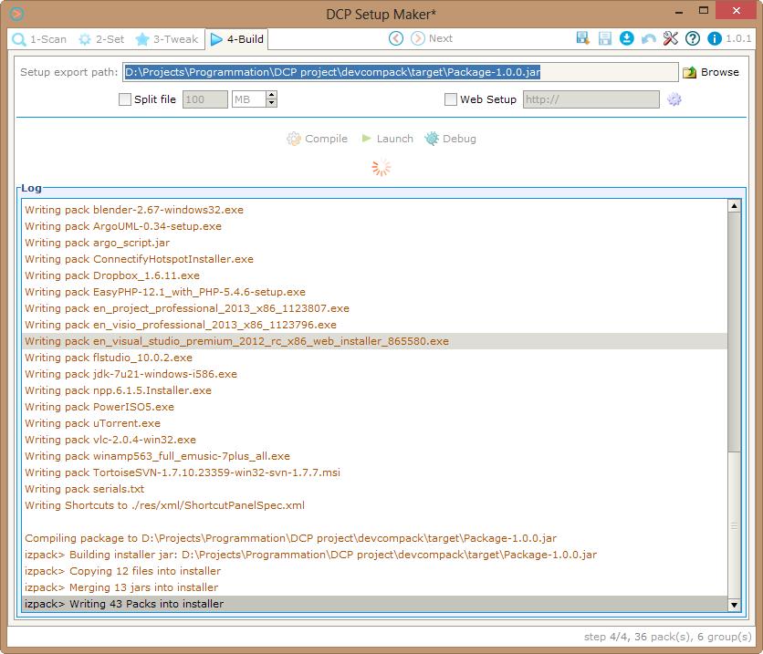Click the back arrow navigation icon
This screenshot has width=763, height=654.
tap(395, 38)
